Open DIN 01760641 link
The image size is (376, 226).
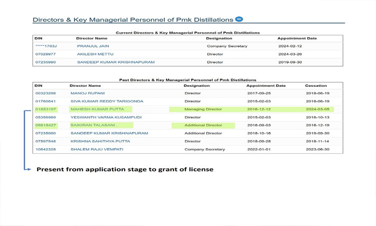(46, 101)
